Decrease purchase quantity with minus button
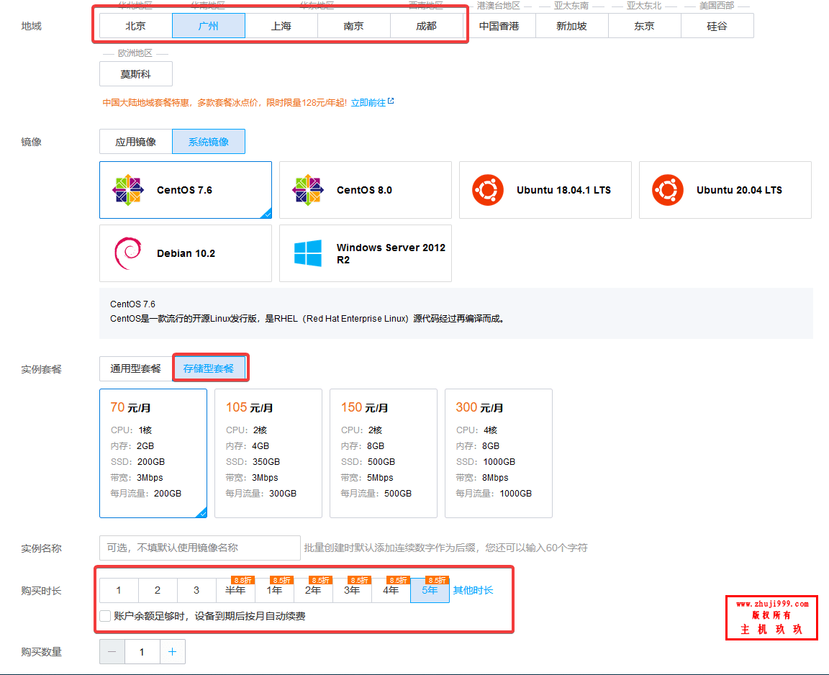This screenshot has height=675, width=829. [x=112, y=652]
